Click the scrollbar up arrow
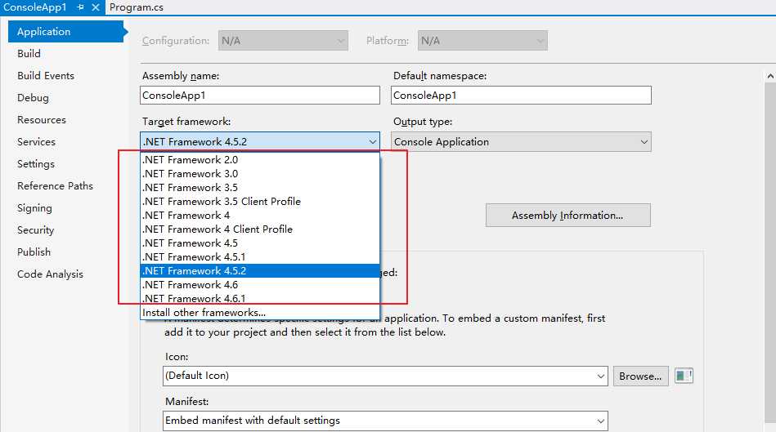The height and width of the screenshot is (432, 776). click(x=770, y=76)
